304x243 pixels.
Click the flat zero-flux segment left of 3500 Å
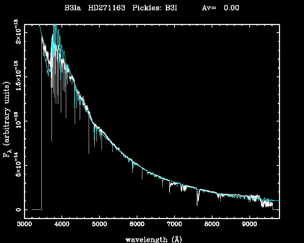point(36,209)
